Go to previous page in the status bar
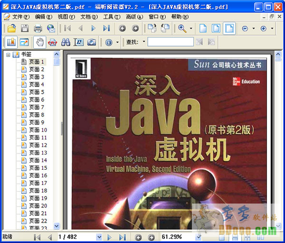The height and width of the screenshot is (243, 285). tap(49, 237)
